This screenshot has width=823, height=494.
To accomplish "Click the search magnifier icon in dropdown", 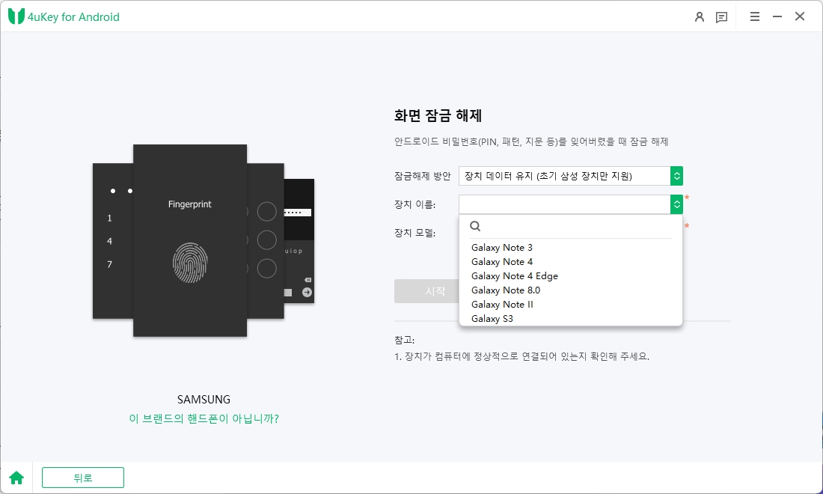I will click(475, 226).
